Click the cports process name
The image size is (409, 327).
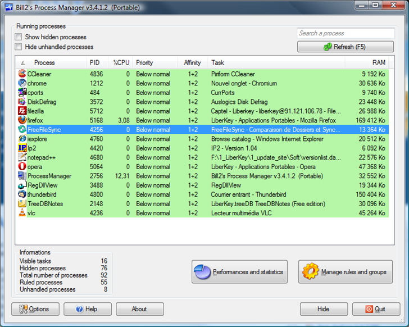pos(35,93)
